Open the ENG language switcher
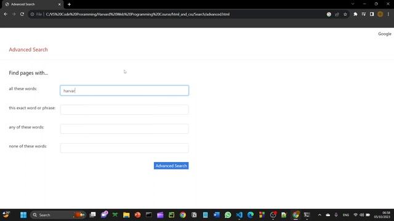The width and height of the screenshot is (394, 221). tap(346, 215)
